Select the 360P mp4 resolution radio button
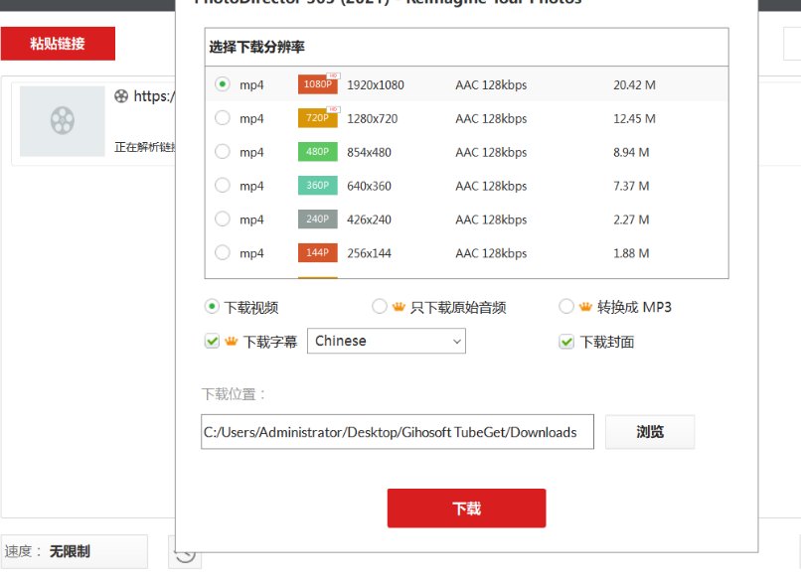Viewport: 801px width, 583px height. [x=223, y=185]
